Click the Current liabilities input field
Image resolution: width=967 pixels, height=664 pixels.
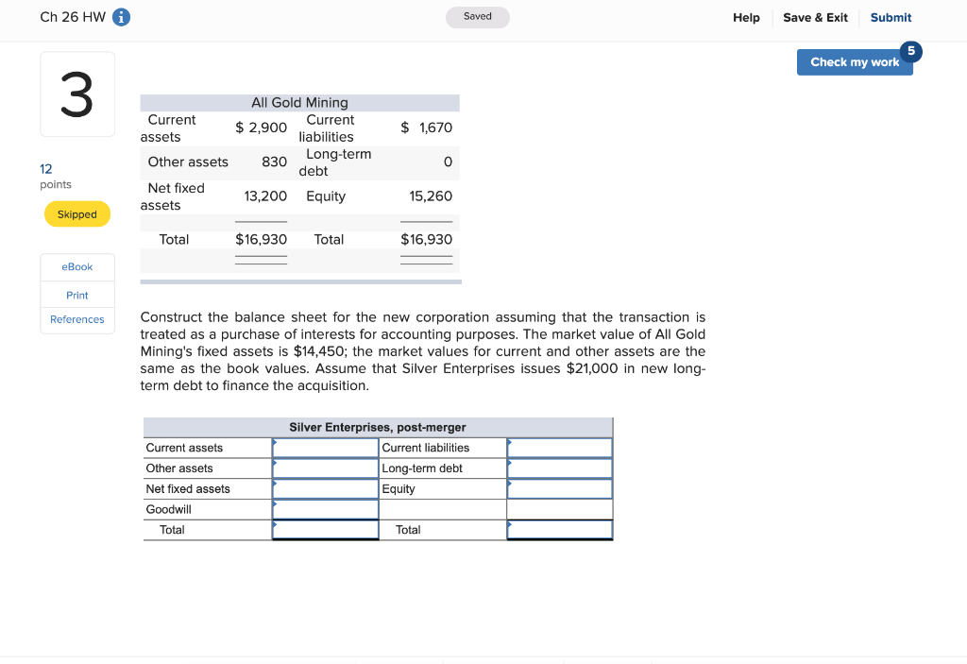pos(560,447)
